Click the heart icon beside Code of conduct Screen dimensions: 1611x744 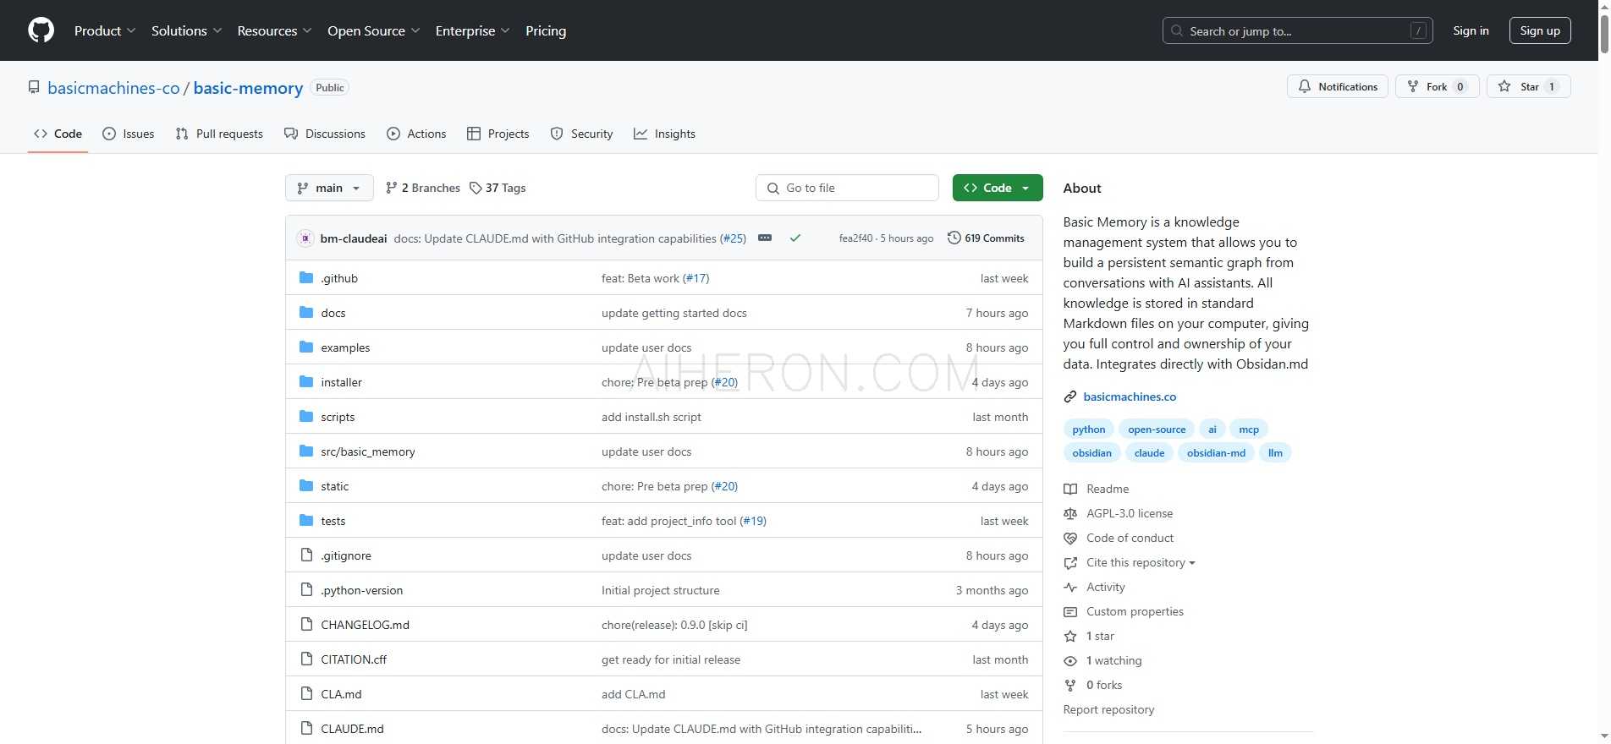(x=1070, y=538)
